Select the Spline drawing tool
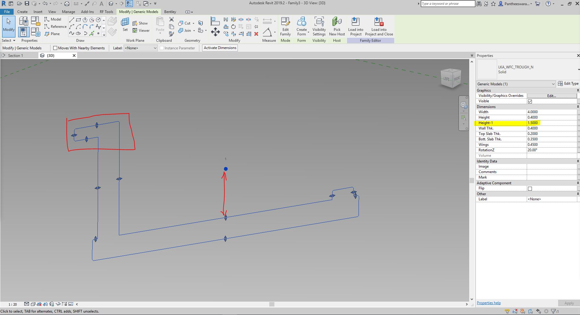Viewport: 580px width, 315px height. click(x=72, y=34)
